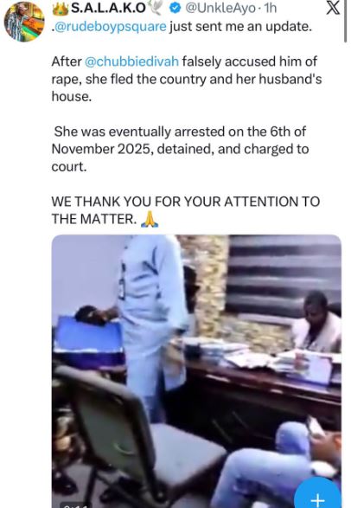Click the 1h post timestamp
Image resolution: width=351 pixels, height=508 pixels.
[271, 9]
